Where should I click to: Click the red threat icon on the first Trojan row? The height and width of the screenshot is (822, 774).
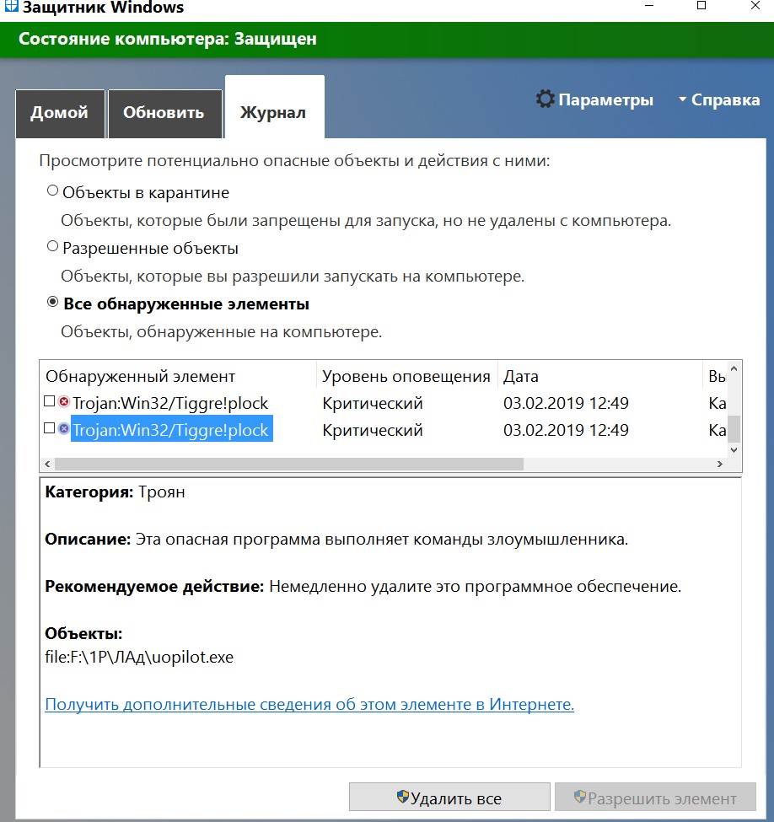point(64,402)
